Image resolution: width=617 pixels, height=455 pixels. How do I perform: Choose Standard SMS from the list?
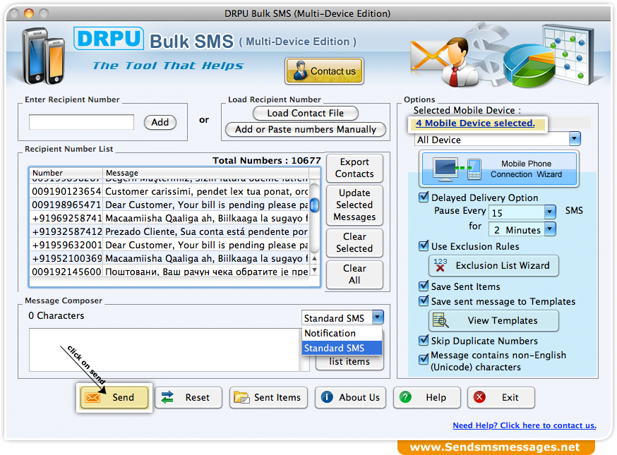click(x=342, y=348)
